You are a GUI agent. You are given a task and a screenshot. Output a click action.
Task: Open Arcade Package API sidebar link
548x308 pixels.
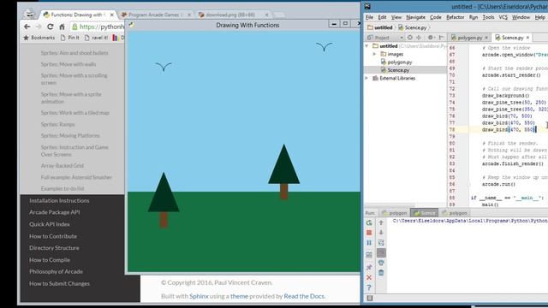pyautogui.click(x=55, y=212)
